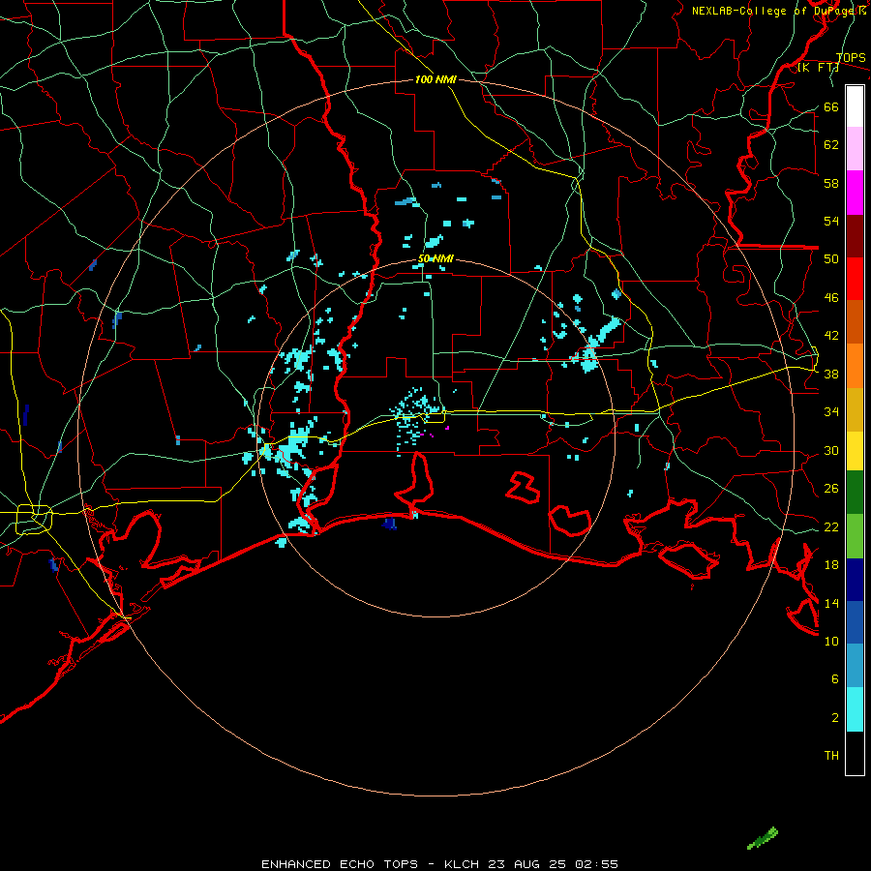Click the dark green swatch near 26
The width and height of the screenshot is (871, 871).
[x=855, y=493]
